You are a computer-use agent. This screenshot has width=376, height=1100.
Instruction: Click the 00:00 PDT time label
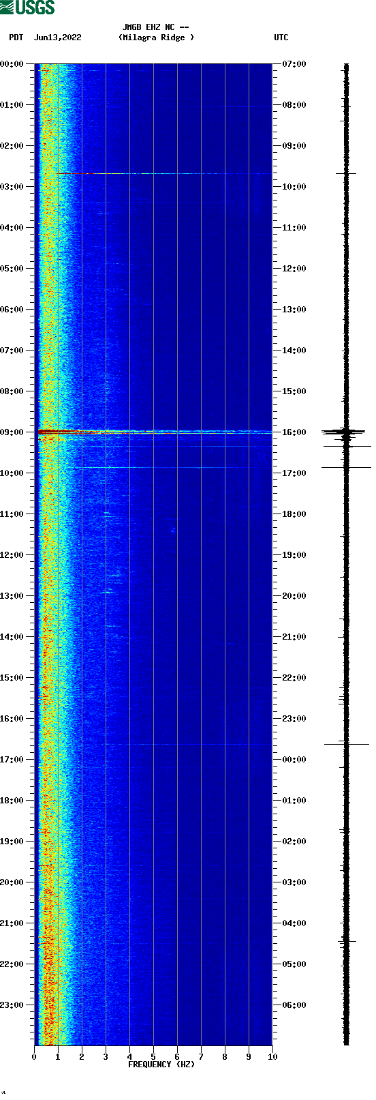point(12,64)
